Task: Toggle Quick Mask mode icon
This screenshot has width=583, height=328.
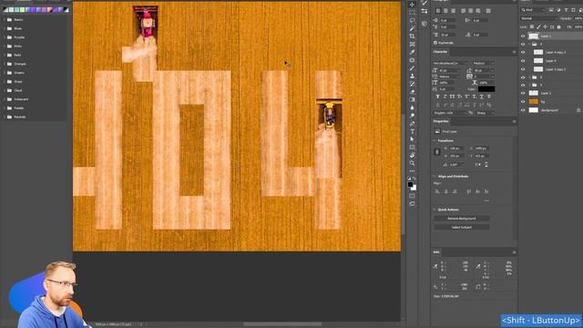Action: click(412, 196)
